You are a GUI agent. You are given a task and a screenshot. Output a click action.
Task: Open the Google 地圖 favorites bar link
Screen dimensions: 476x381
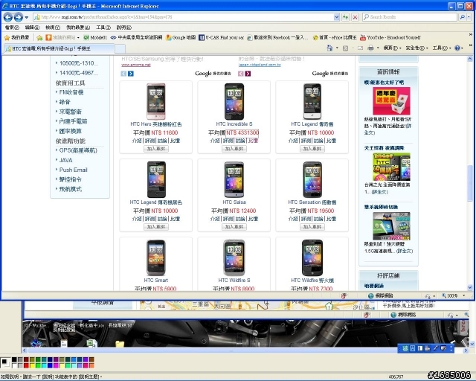click(x=181, y=37)
